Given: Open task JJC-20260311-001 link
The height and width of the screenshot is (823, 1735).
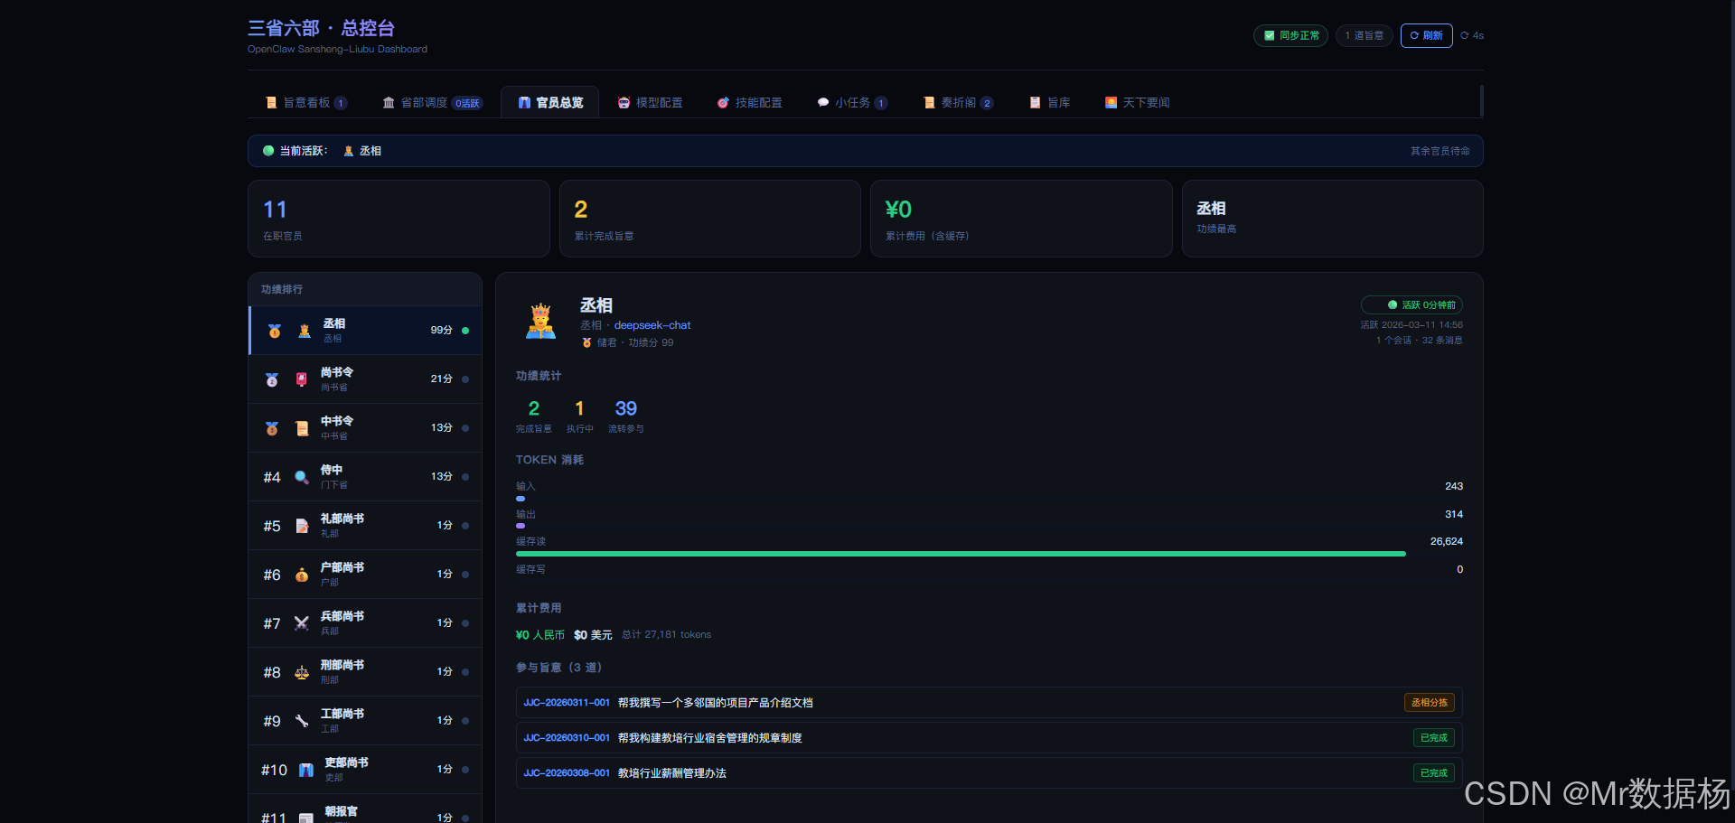Looking at the screenshot, I should coord(567,702).
